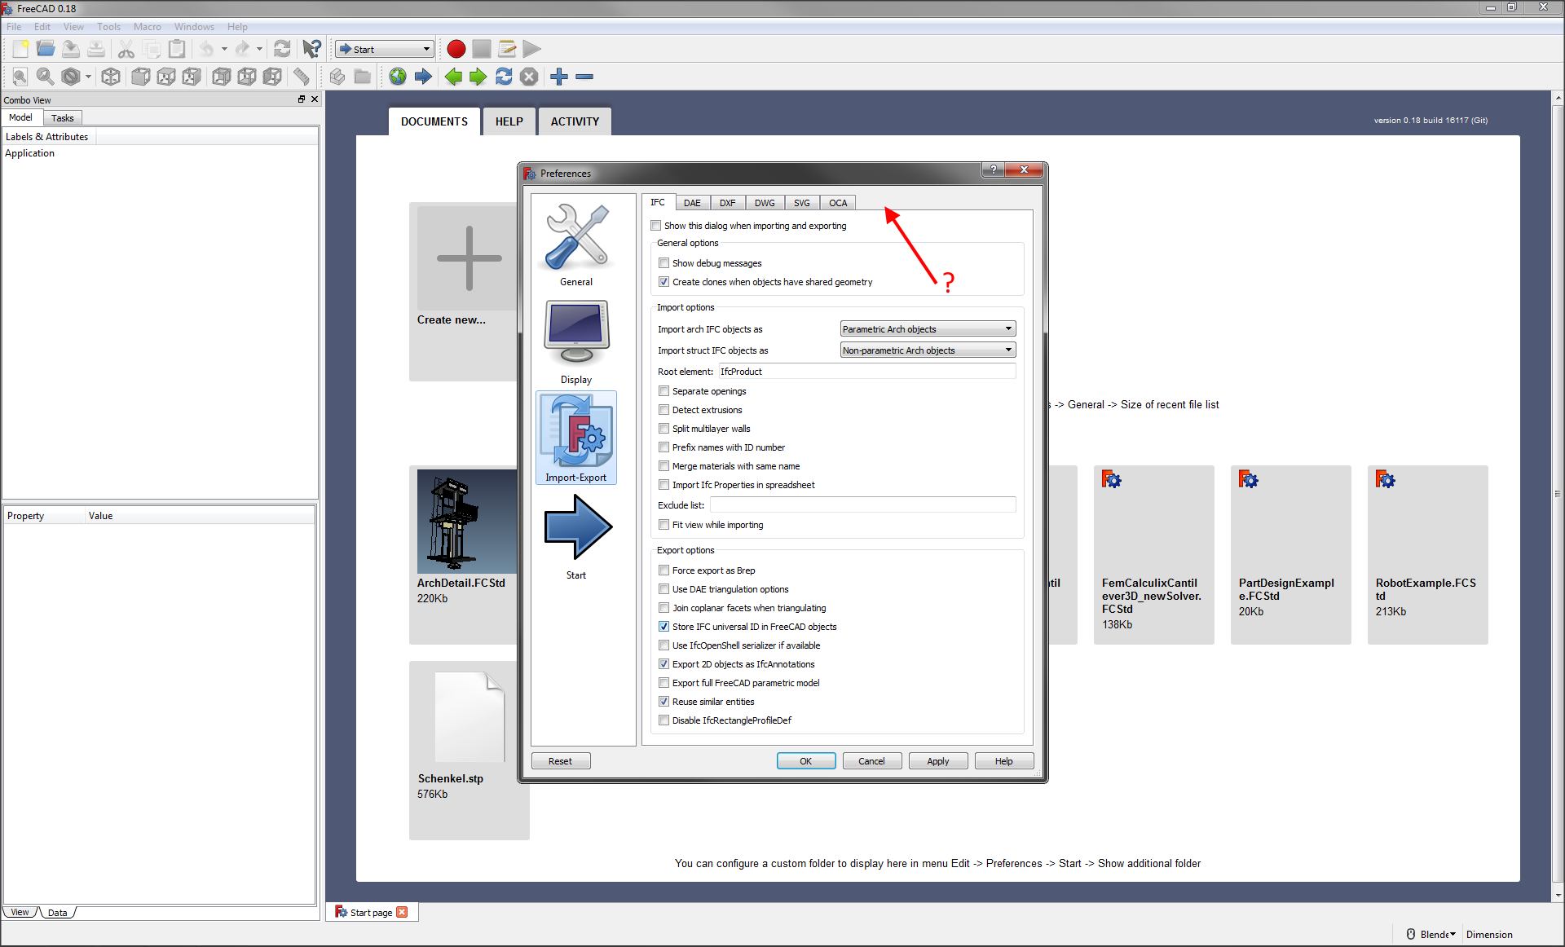Switch to the OCA tab

(838, 203)
